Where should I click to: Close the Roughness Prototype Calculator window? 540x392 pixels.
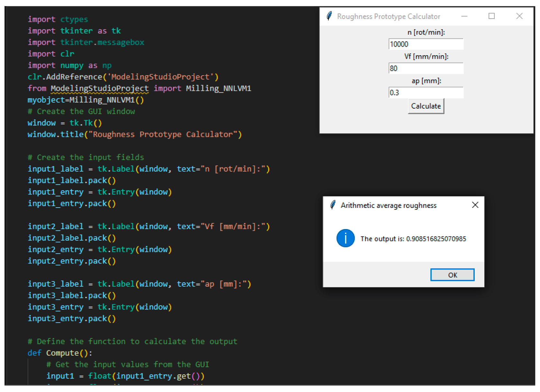point(519,16)
